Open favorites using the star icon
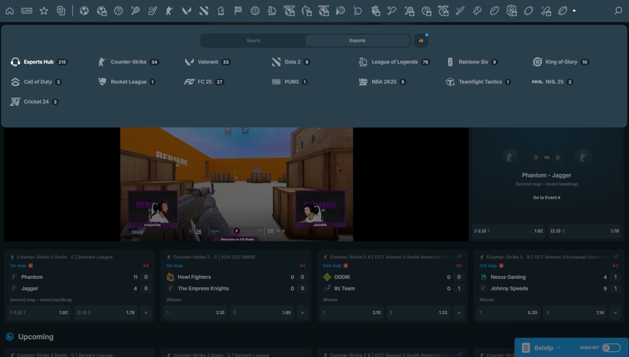 (44, 10)
